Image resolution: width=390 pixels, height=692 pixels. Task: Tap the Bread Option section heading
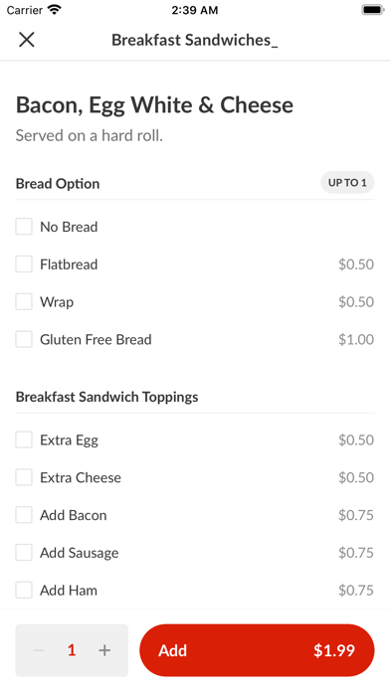(x=58, y=184)
